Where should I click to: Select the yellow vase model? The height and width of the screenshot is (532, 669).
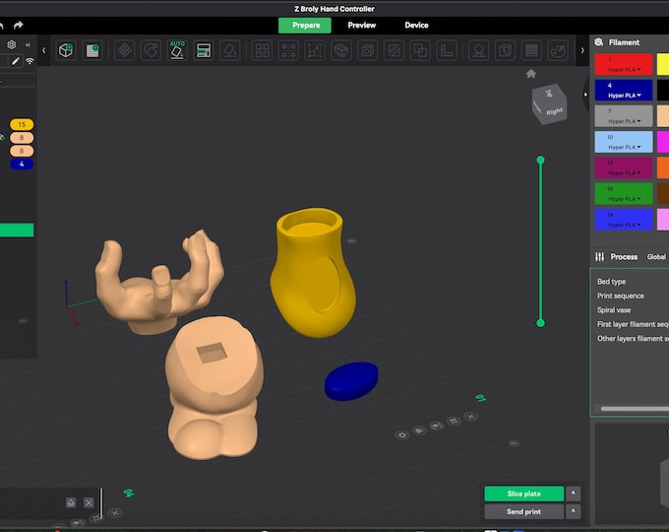point(313,274)
